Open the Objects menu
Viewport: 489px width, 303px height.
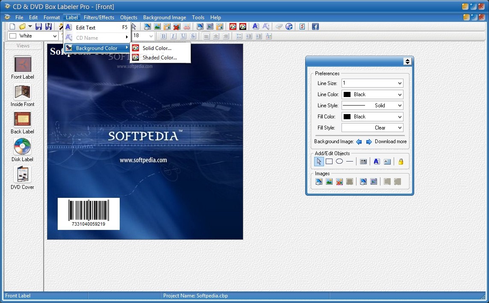click(x=129, y=18)
